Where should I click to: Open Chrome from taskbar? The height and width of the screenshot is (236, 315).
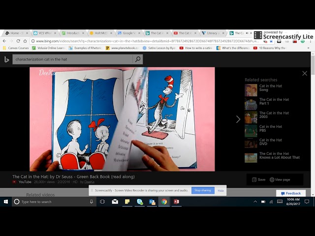click(x=164, y=202)
